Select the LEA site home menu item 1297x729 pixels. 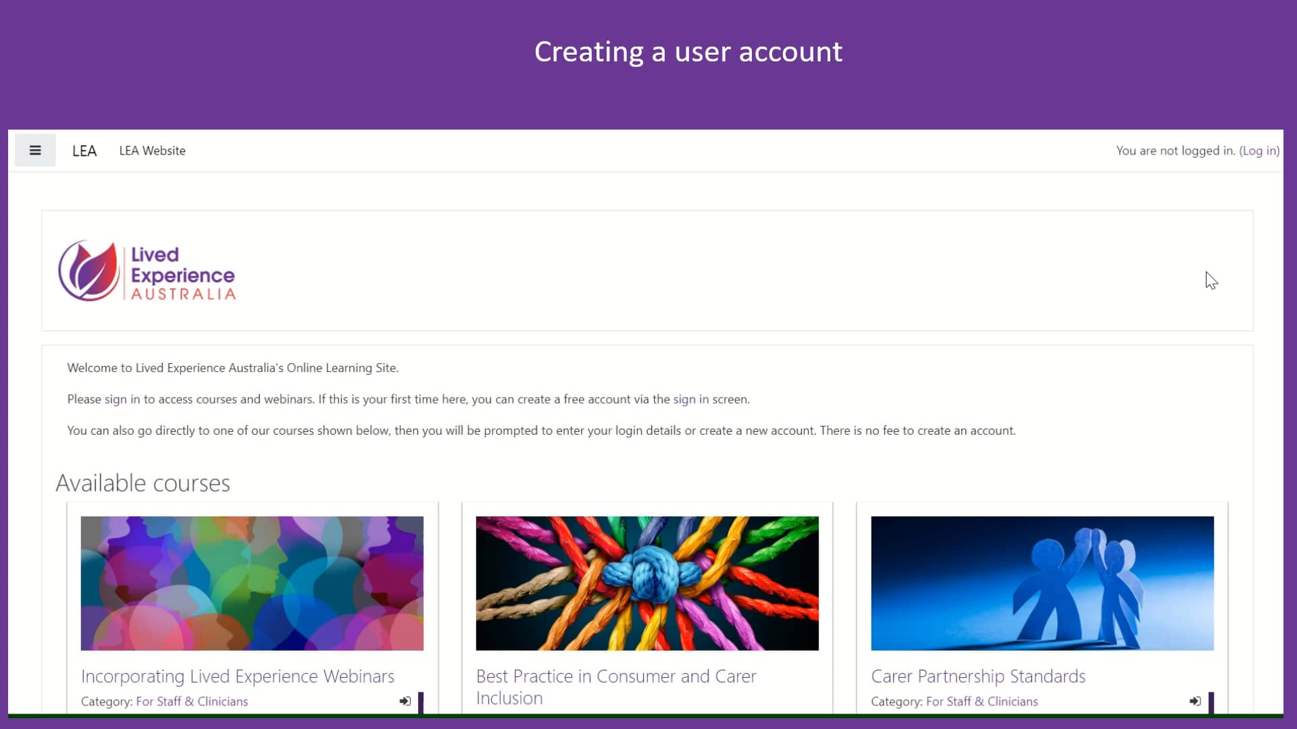point(84,150)
